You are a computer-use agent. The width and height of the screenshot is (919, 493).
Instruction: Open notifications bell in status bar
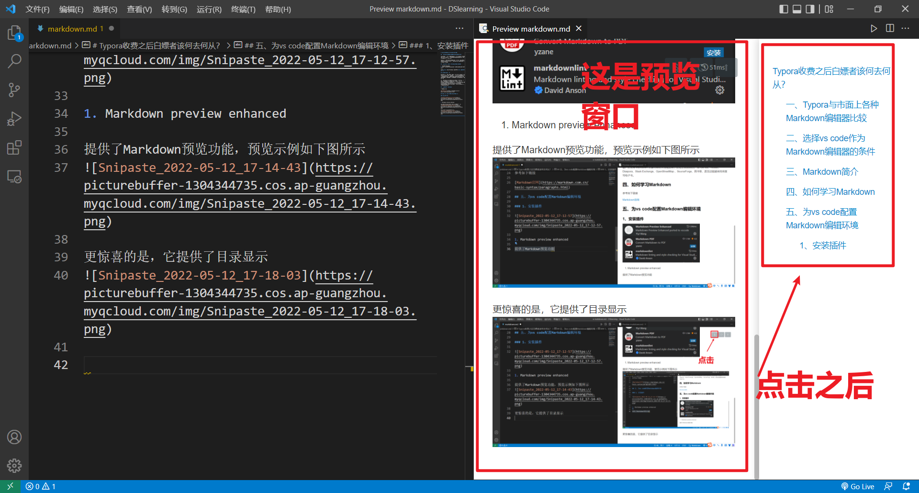[906, 486]
